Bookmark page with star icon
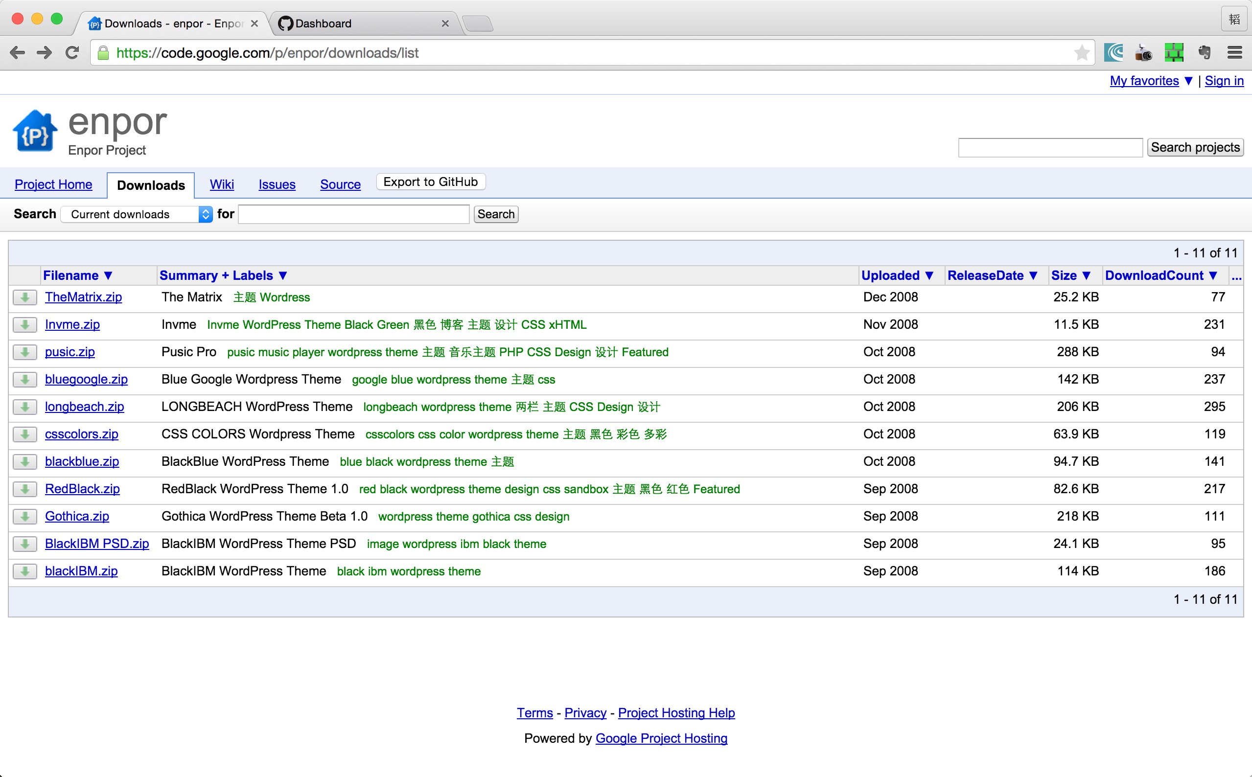The image size is (1252, 777). click(x=1081, y=53)
